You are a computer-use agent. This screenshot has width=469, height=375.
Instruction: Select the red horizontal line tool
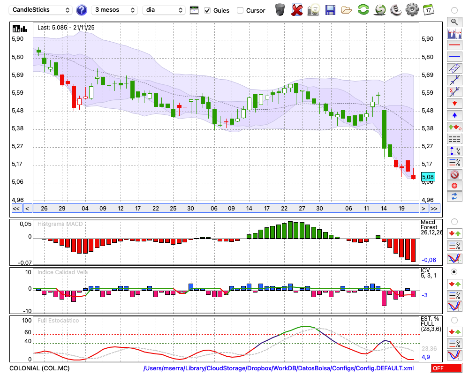point(454,45)
